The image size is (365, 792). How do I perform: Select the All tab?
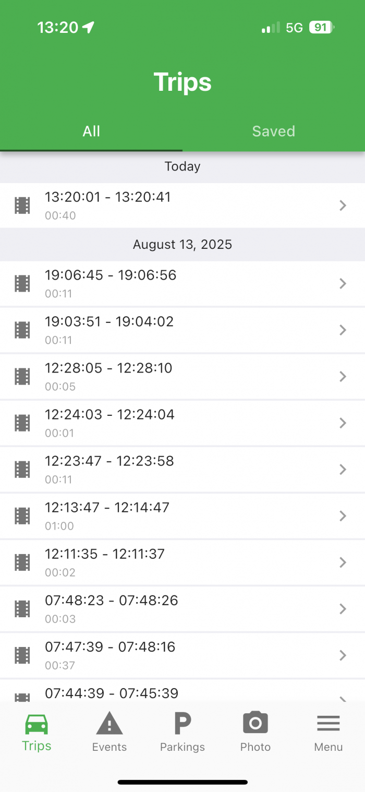pyautogui.click(x=91, y=131)
